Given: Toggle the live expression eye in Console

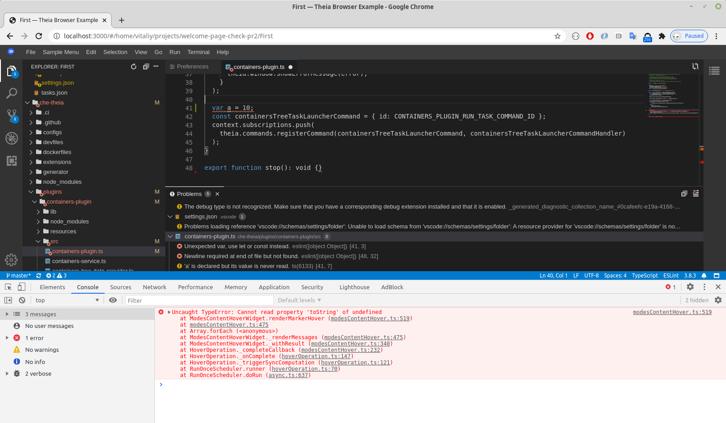Looking at the screenshot, I should [x=113, y=300].
